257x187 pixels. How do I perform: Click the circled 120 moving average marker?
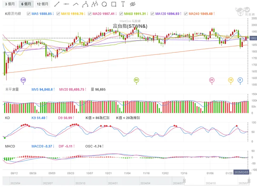click(x=23, y=80)
